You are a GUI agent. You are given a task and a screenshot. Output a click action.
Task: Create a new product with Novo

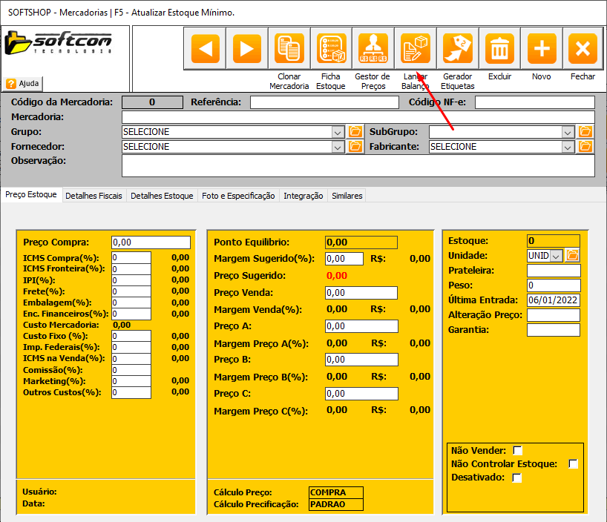(542, 49)
